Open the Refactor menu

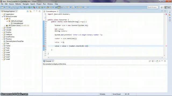[x=18, y=4]
